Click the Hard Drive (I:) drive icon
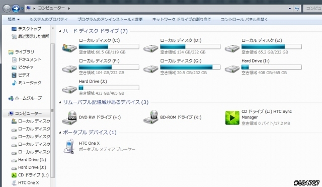 (232, 69)
